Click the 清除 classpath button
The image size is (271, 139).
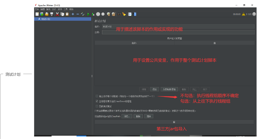click(x=149, y=116)
